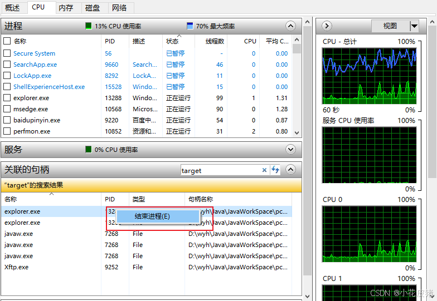This screenshot has height=301, width=437.
Task: Click the green CPU indicator in 服务
Action: click(x=88, y=150)
